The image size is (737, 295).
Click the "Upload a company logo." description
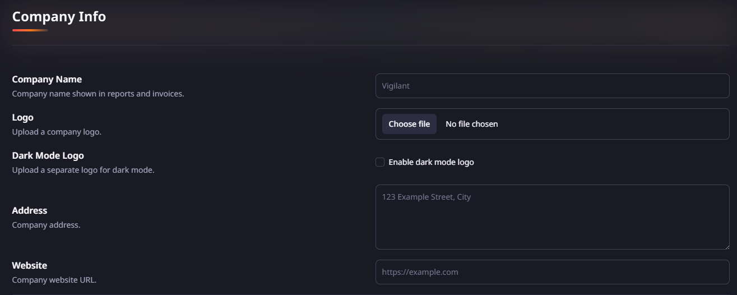[x=57, y=132]
